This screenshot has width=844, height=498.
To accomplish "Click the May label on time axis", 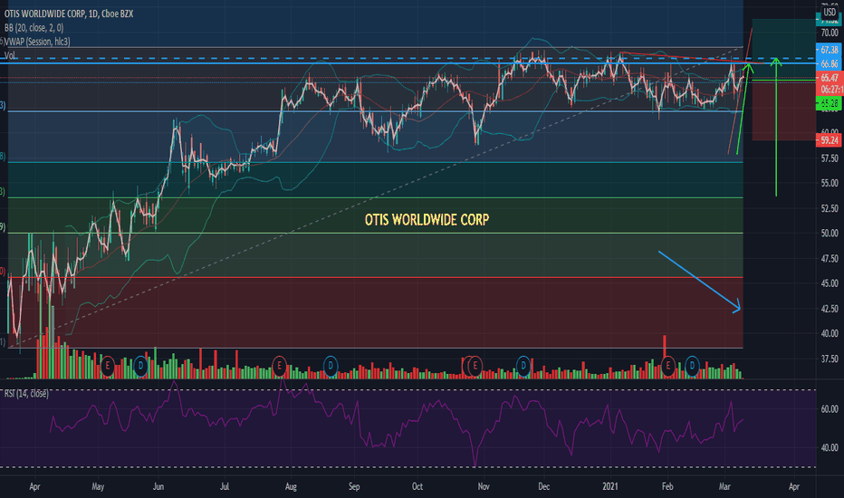I will [98, 487].
